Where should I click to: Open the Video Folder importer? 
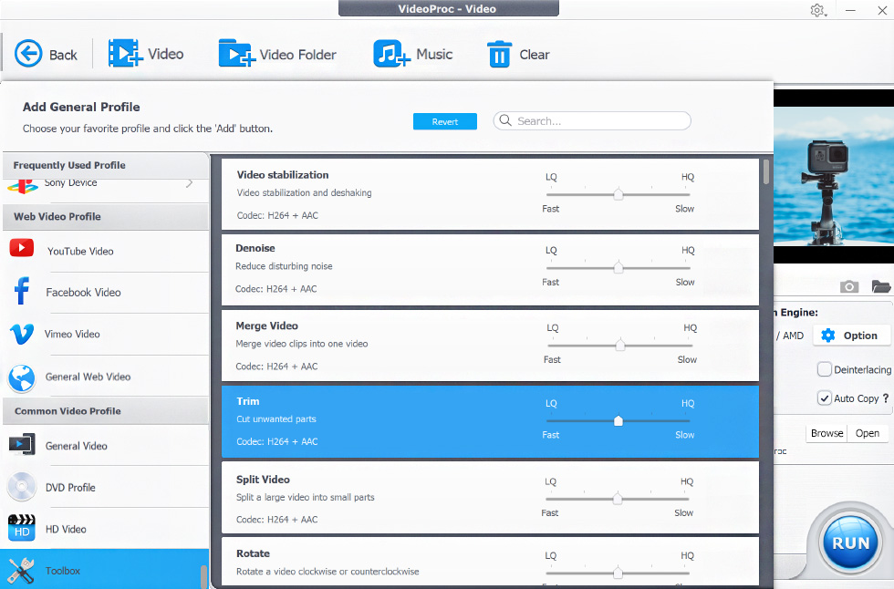[x=277, y=54]
